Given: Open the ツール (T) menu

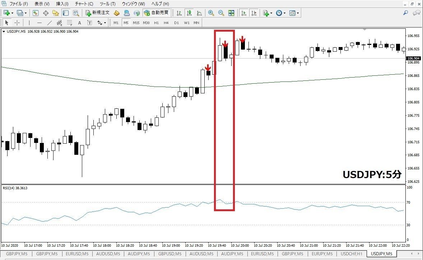Looking at the screenshot, I should click(107, 4).
